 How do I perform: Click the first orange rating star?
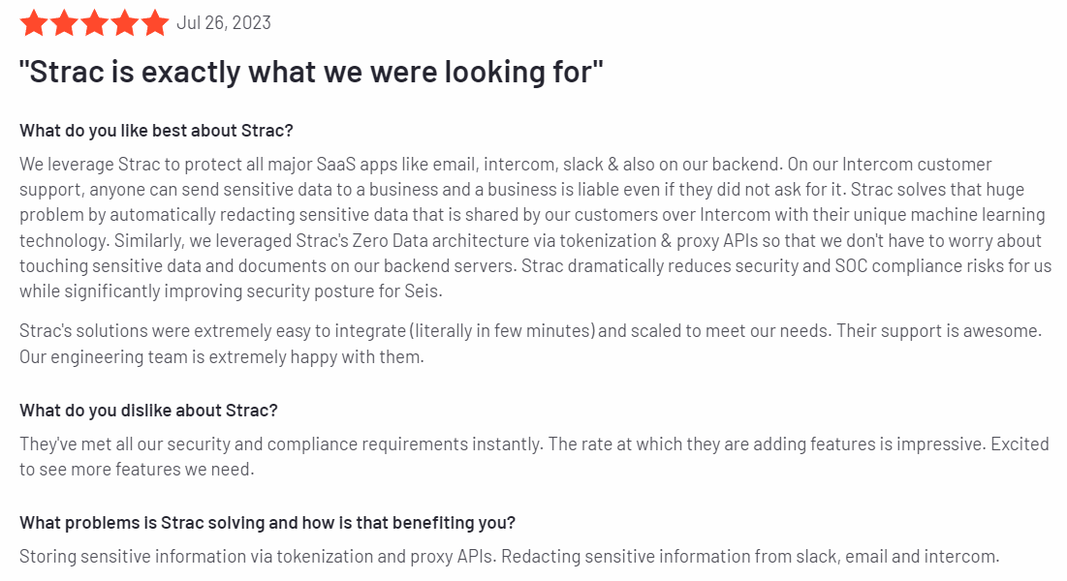(x=34, y=23)
